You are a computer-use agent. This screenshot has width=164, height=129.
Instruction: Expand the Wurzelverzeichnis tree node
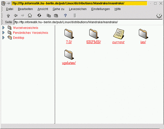(x=4, y=28)
